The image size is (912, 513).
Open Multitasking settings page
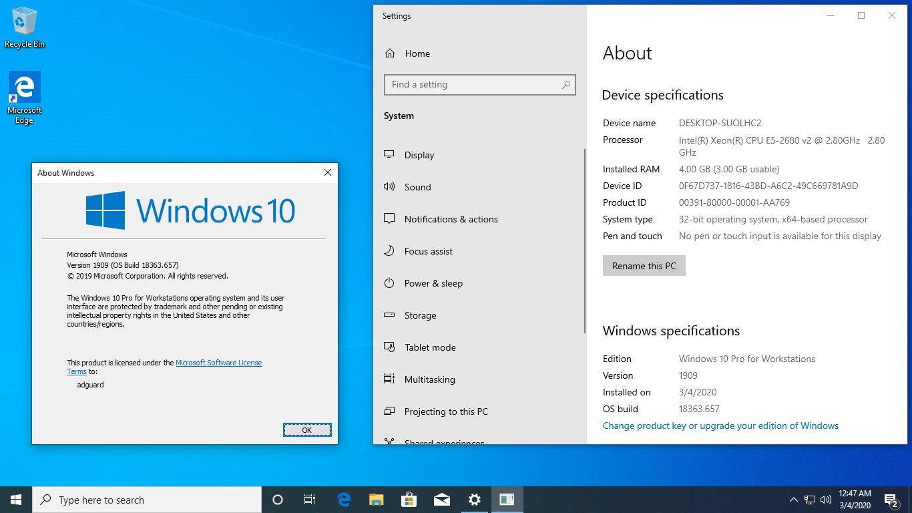(x=430, y=379)
